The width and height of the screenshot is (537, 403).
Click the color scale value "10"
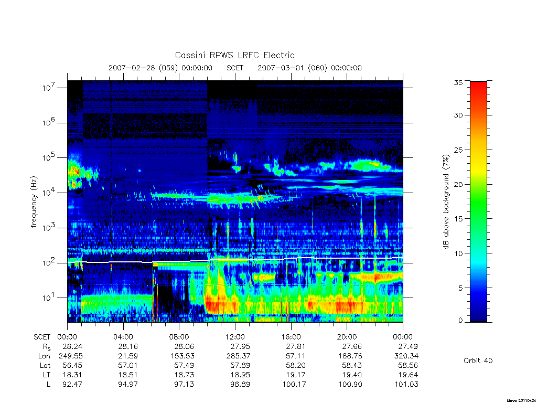458,253
